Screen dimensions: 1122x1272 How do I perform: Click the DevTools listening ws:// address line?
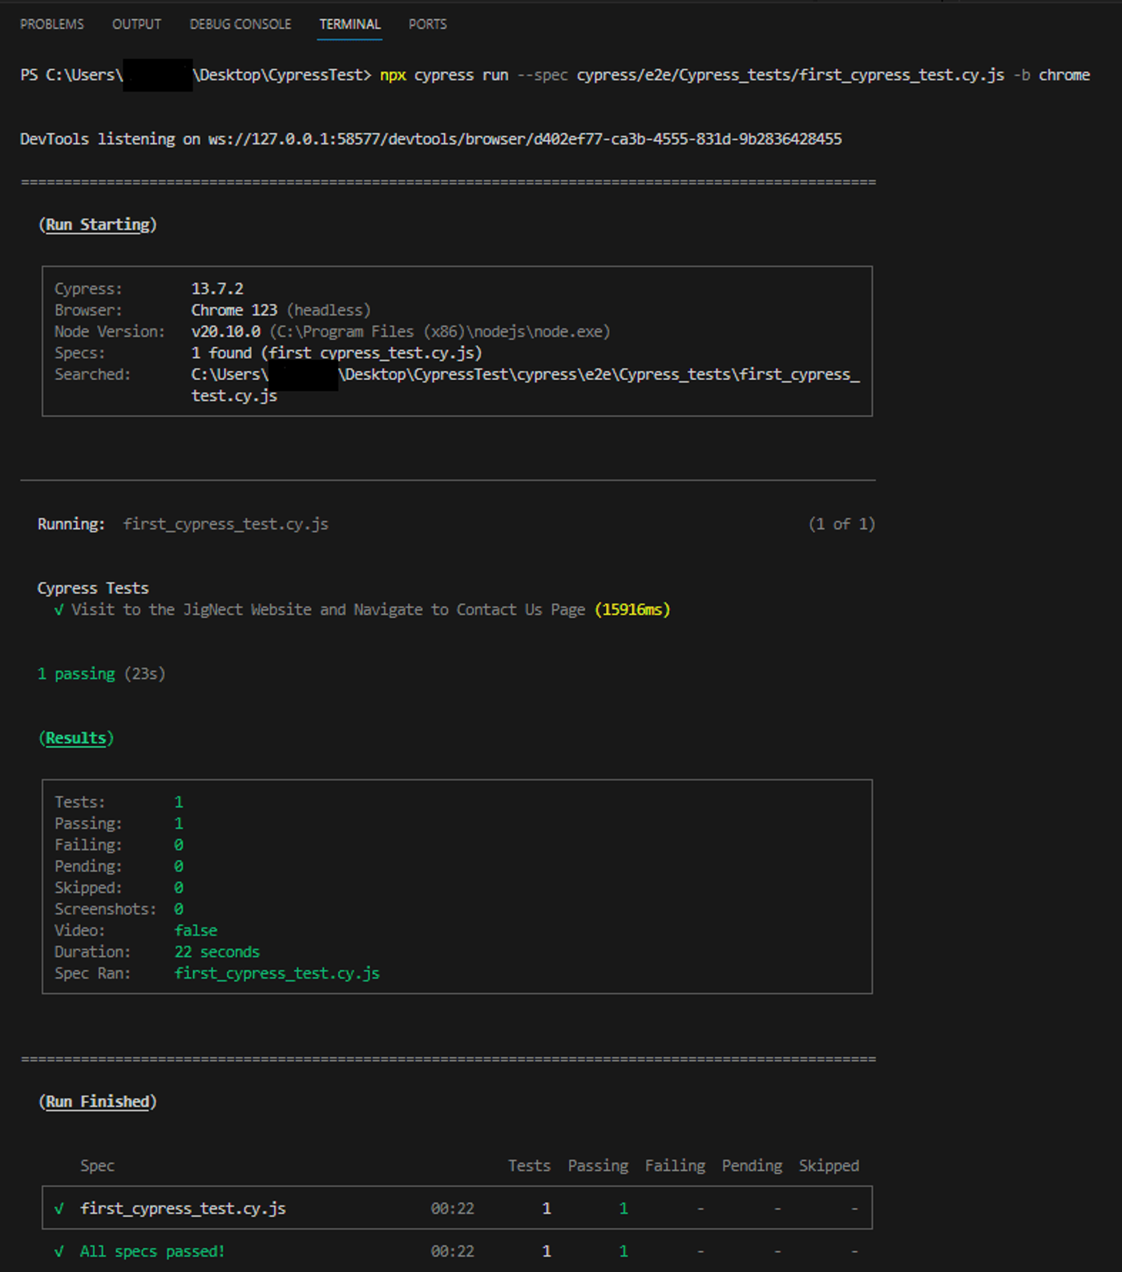point(431,139)
